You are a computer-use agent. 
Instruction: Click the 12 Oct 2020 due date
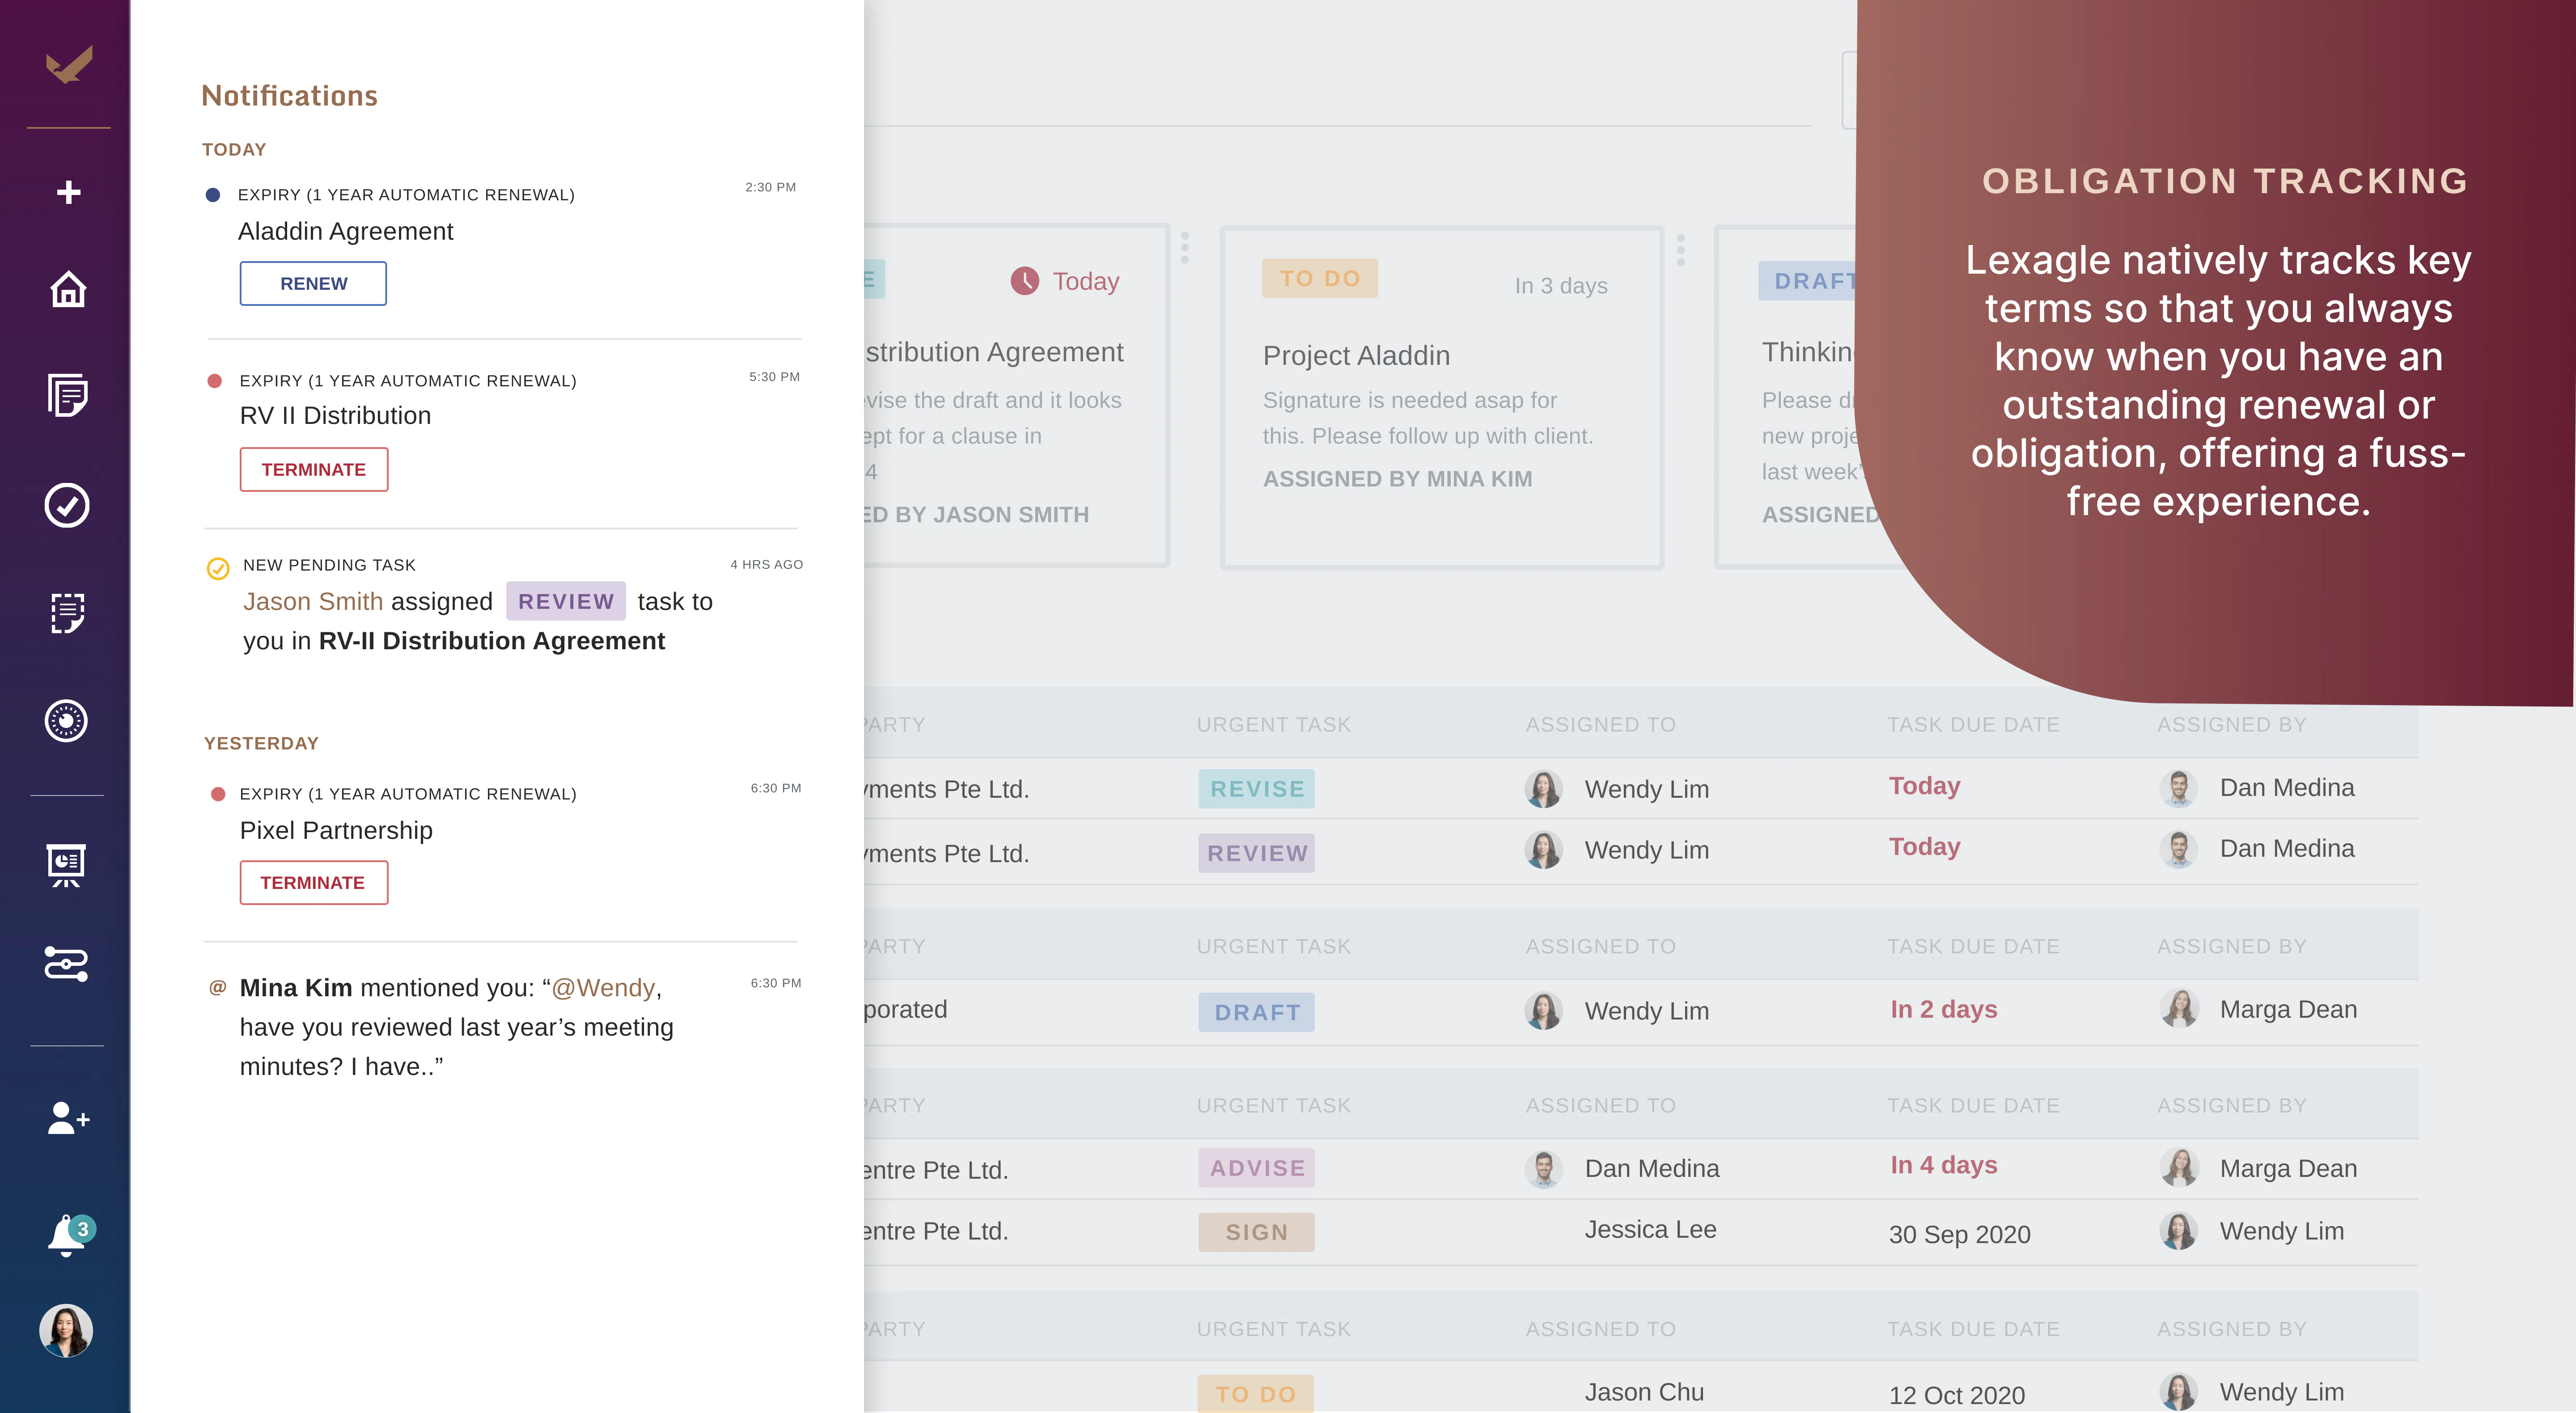click(x=1957, y=1395)
